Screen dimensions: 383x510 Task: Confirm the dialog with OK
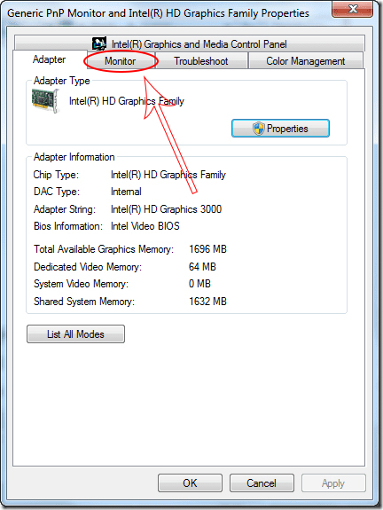(191, 483)
